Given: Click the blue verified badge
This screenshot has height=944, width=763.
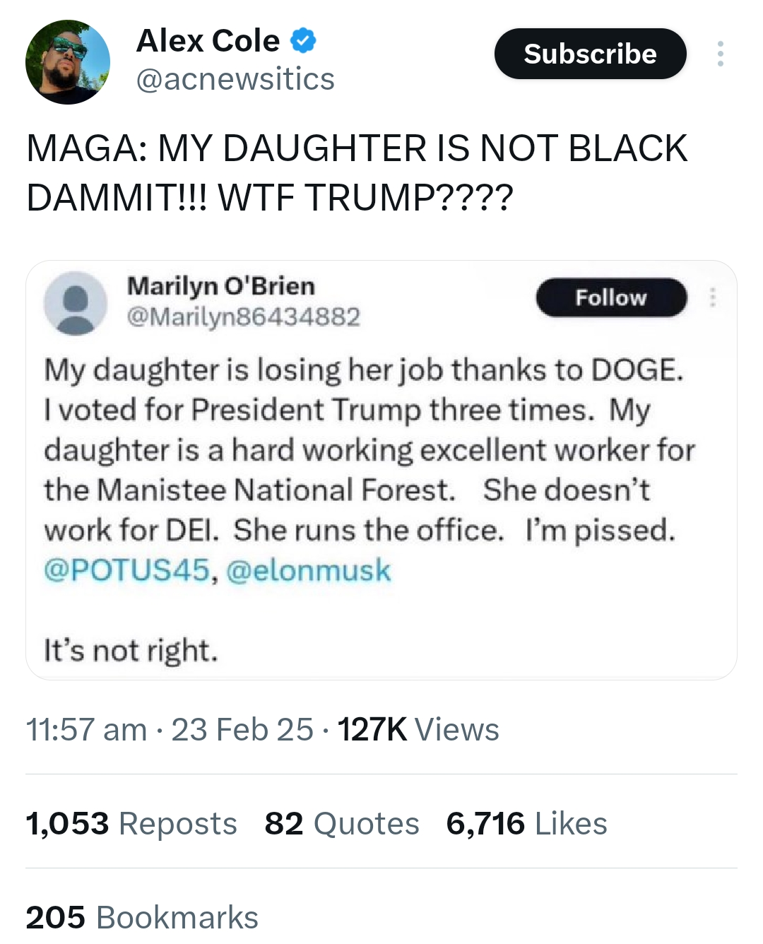Looking at the screenshot, I should point(304,40).
